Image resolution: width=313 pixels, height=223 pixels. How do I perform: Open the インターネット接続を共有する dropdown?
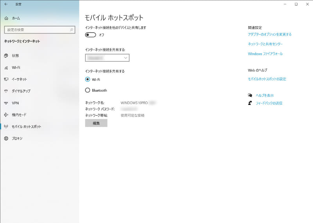(x=107, y=58)
